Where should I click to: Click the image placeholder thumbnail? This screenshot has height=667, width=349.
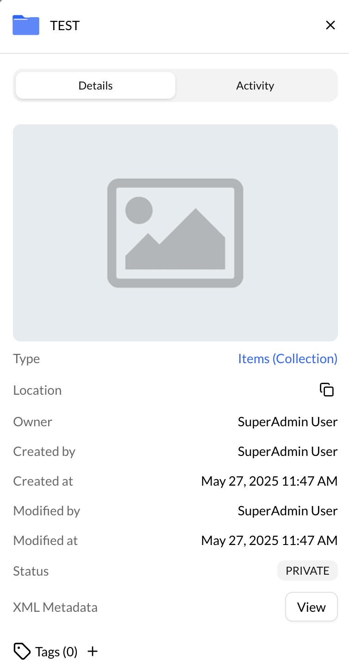tap(175, 233)
